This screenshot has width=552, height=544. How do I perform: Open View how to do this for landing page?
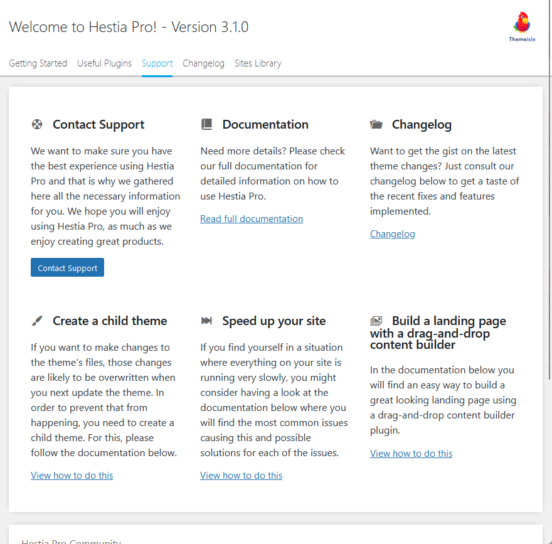point(411,454)
